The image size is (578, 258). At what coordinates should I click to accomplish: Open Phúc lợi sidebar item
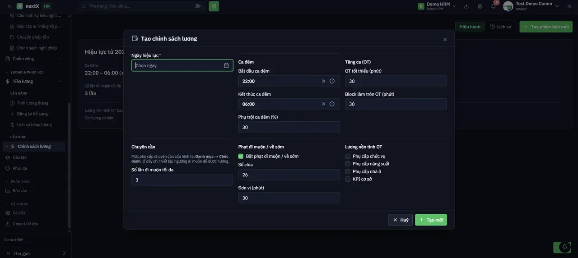(x=34, y=168)
